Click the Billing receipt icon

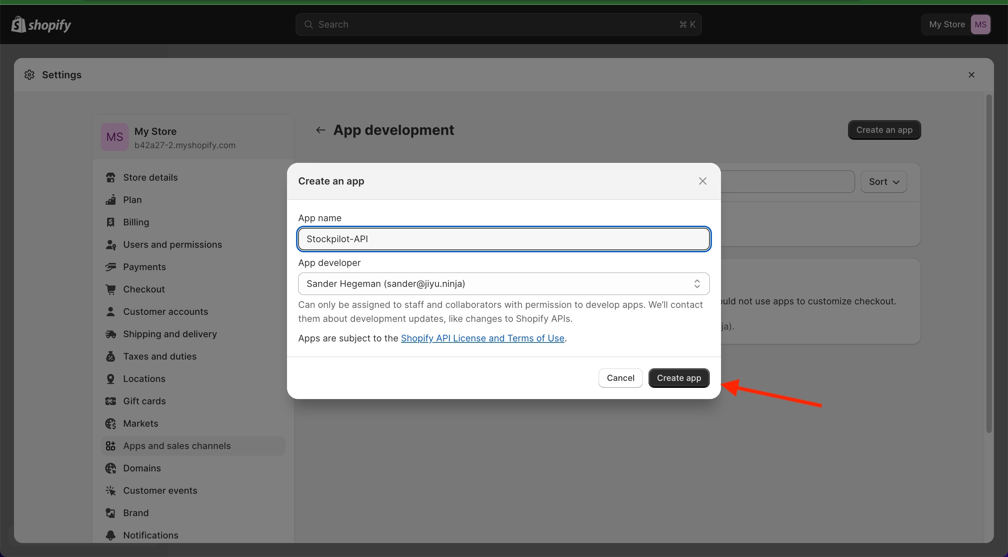111,222
